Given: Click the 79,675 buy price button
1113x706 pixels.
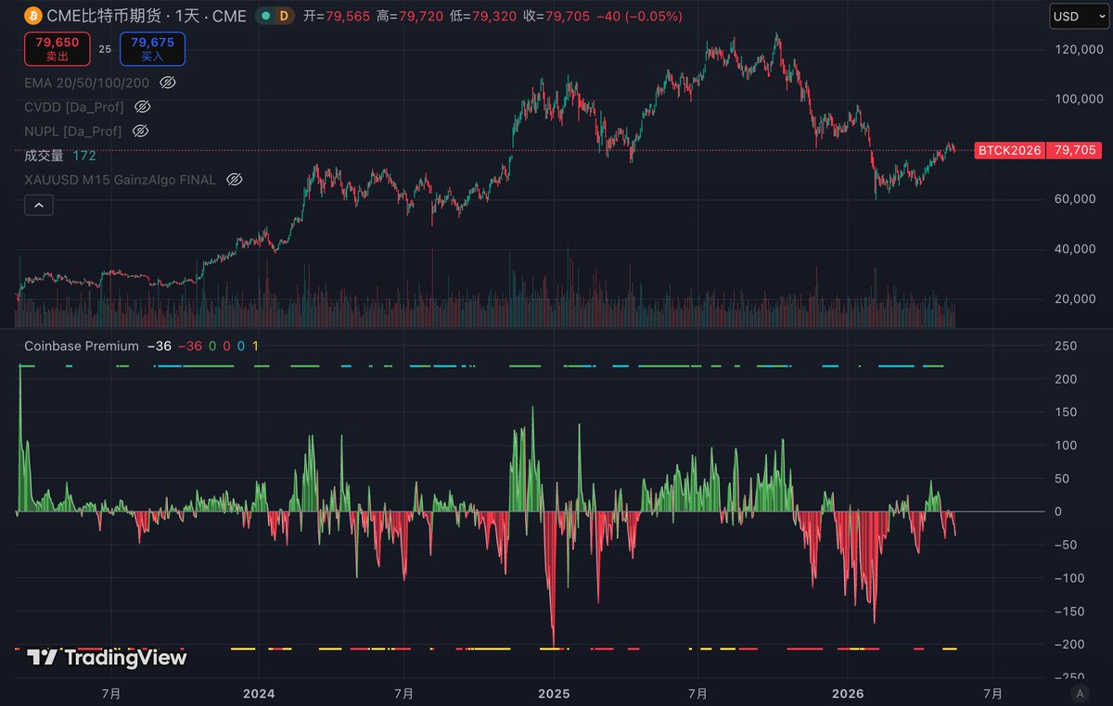Looking at the screenshot, I should tap(152, 48).
